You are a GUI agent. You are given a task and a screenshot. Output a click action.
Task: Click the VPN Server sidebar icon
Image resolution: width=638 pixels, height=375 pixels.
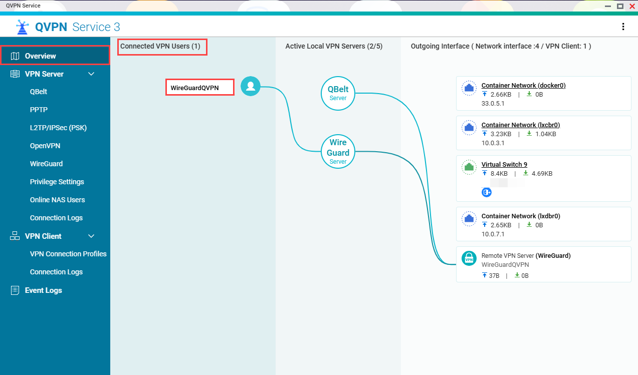14,74
